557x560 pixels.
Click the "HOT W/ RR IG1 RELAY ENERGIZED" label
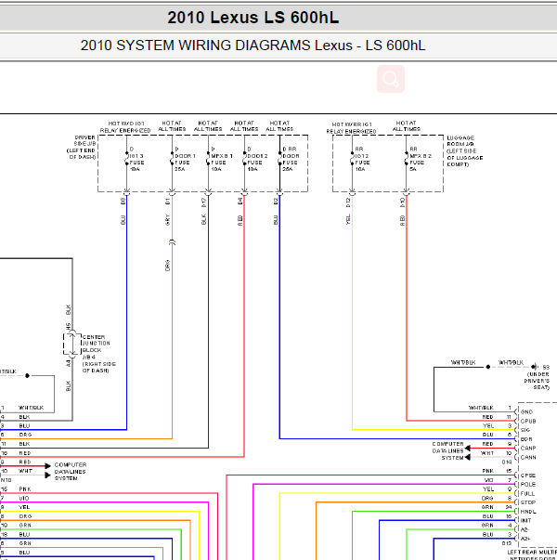(351, 128)
